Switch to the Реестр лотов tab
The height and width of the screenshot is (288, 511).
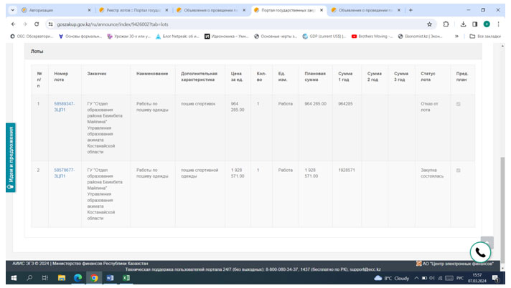pyautogui.click(x=133, y=10)
